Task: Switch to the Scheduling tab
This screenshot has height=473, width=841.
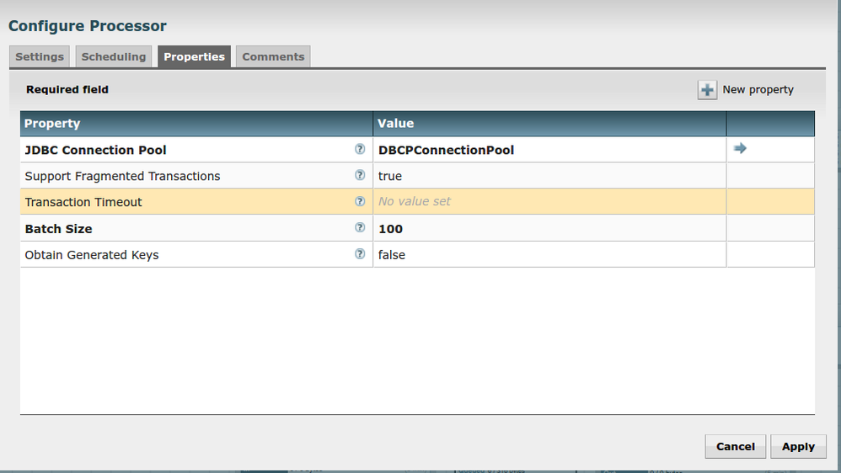Action: pos(114,56)
